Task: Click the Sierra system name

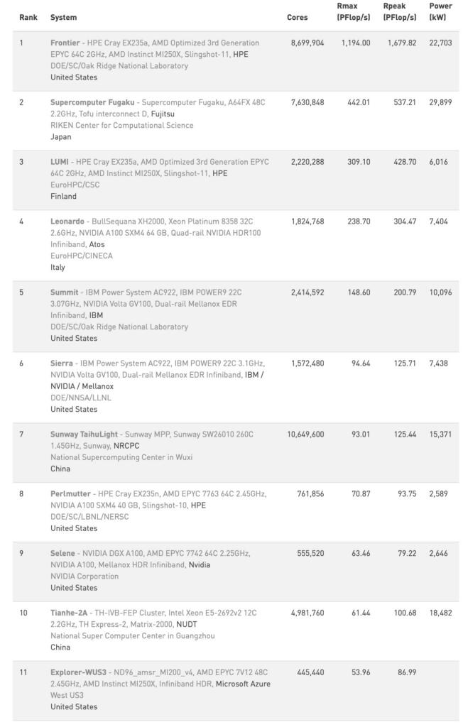Action: click(62, 363)
